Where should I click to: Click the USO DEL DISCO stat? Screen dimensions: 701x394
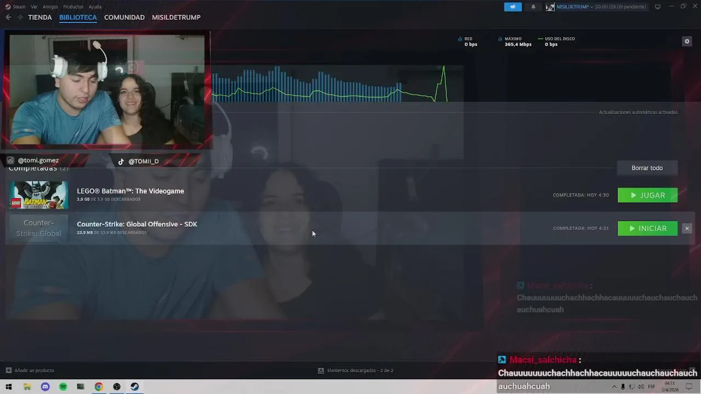click(x=557, y=42)
